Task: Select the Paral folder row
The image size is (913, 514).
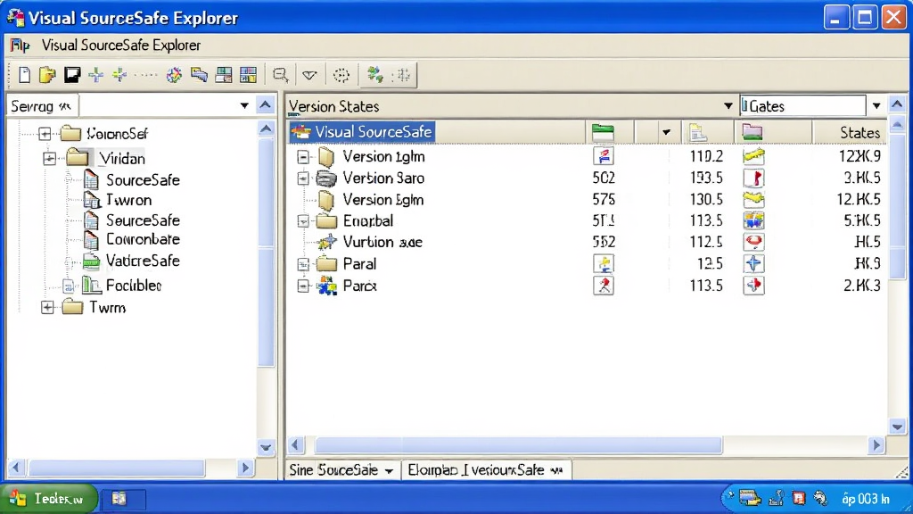Action: point(359,264)
